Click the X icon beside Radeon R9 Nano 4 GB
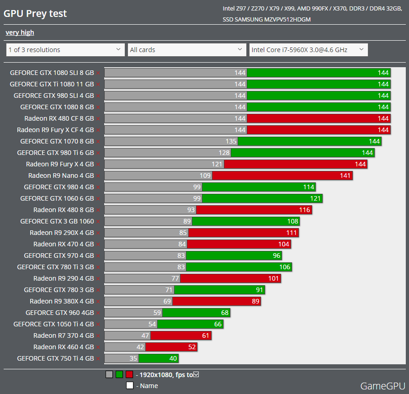 pos(98,176)
